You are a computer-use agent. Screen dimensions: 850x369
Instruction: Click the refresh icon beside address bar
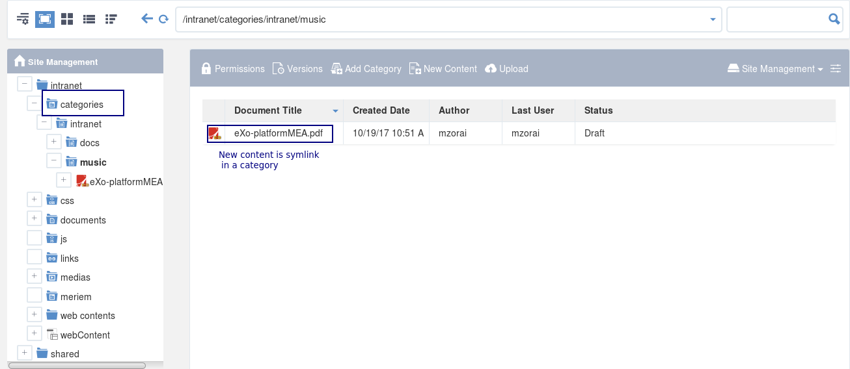164,19
